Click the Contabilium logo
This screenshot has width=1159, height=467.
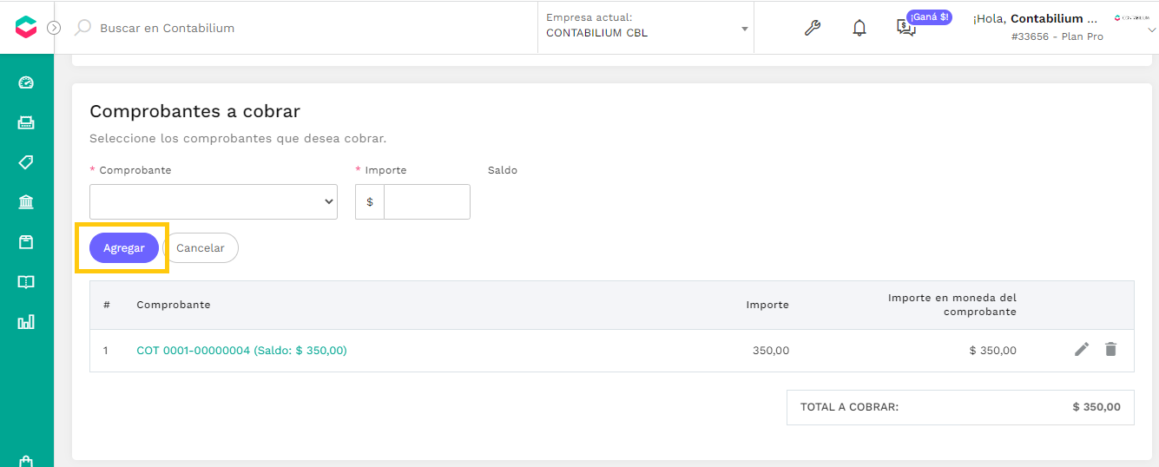(26, 27)
